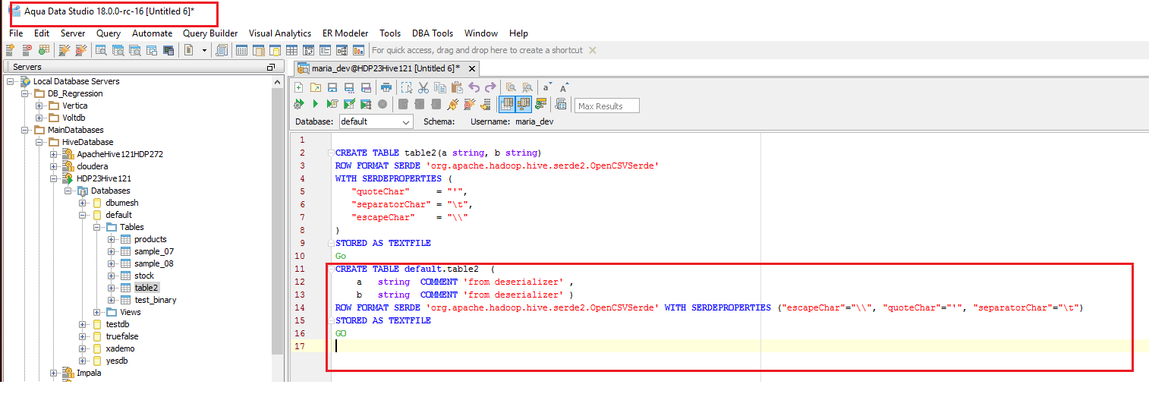Collapse the DB_Regression folder

pyautogui.click(x=25, y=93)
